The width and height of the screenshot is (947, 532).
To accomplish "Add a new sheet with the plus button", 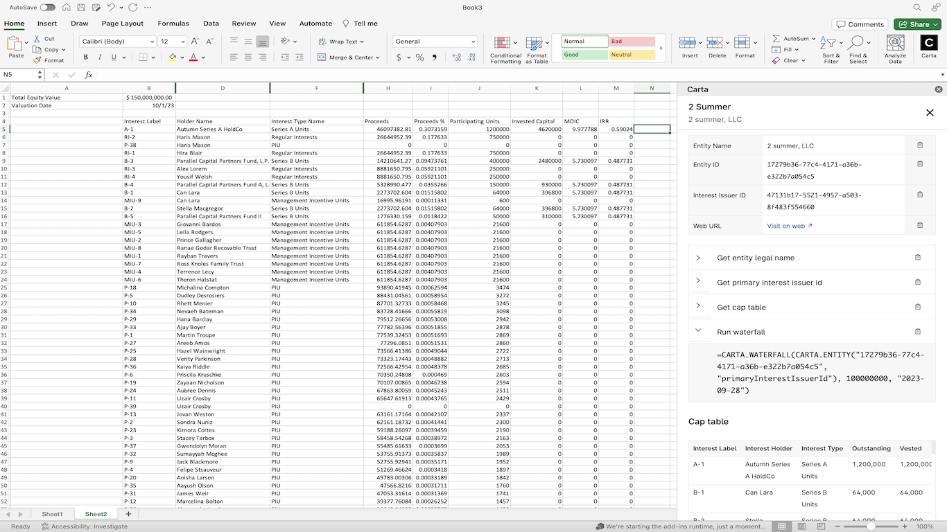I will point(128,514).
